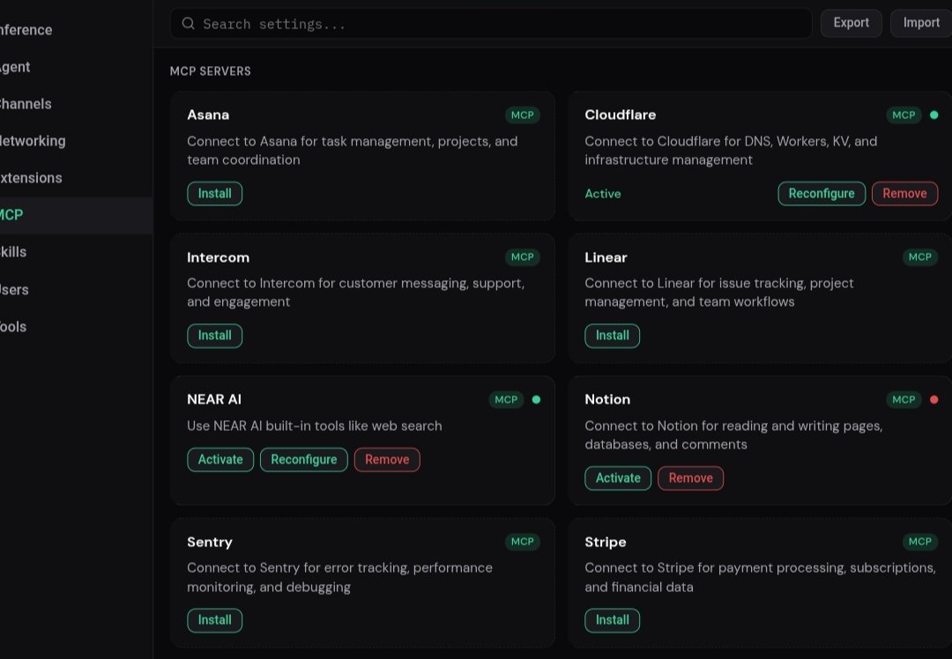952x659 pixels.
Task: Open the Import settings button
Action: [921, 23]
